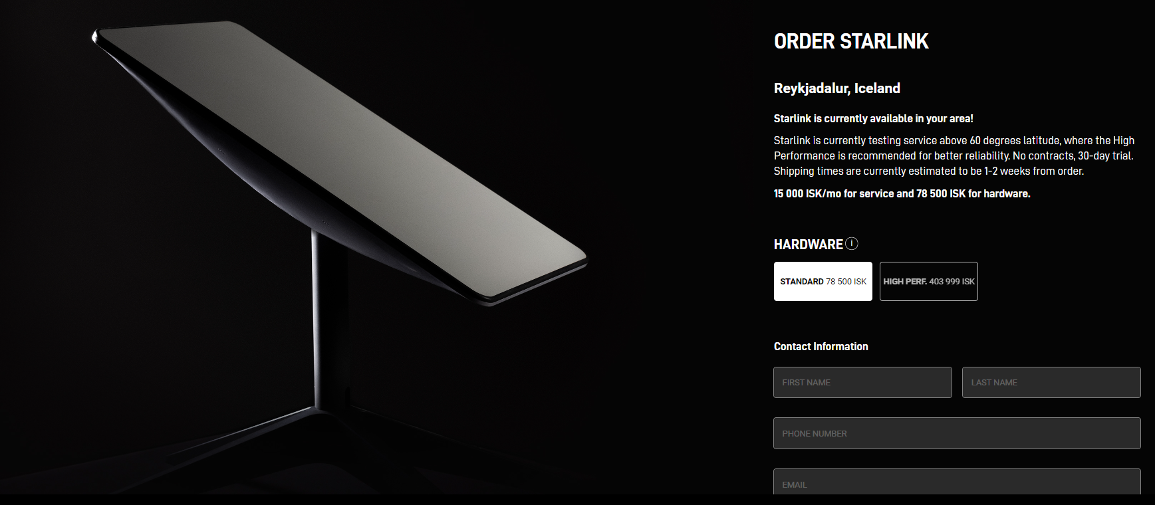Focus the LAST NAME input field
Viewport: 1155px width, 505px height.
(x=1051, y=382)
